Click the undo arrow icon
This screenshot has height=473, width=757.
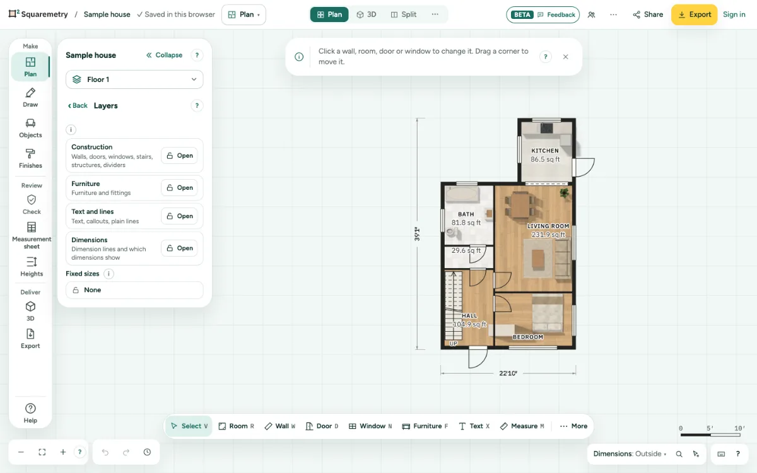(x=105, y=452)
